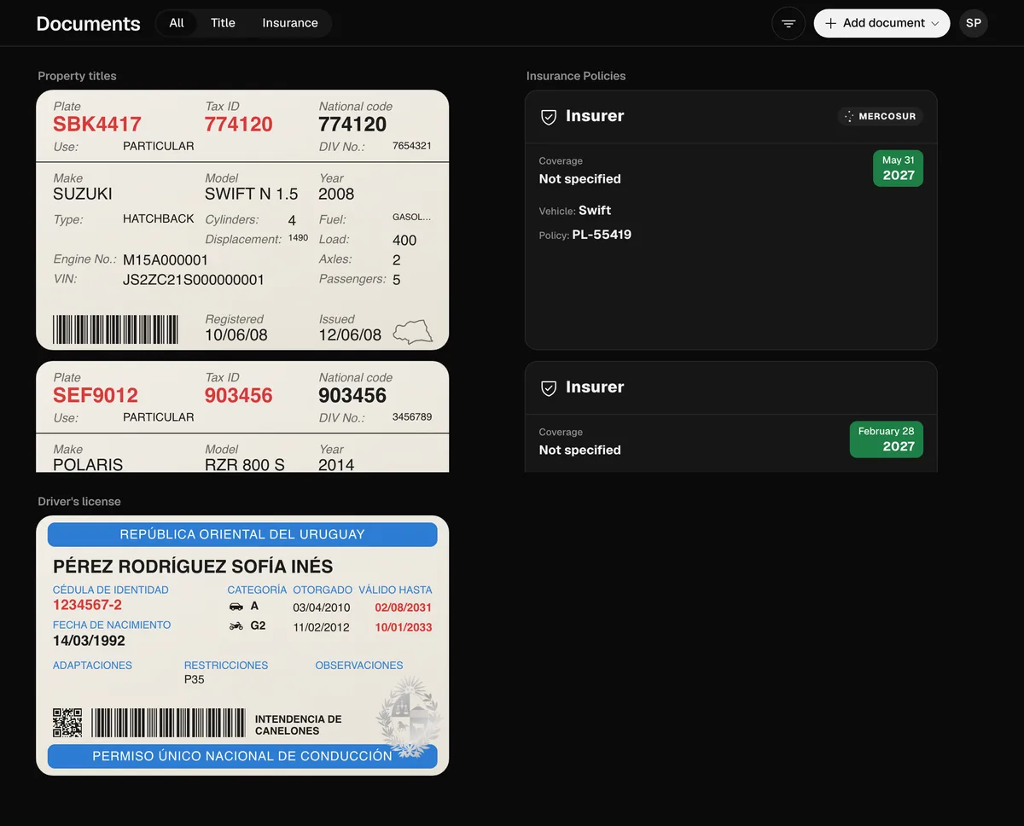Click the plus icon in Add document

point(830,23)
